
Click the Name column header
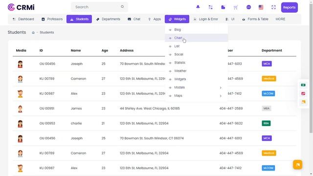(x=76, y=50)
